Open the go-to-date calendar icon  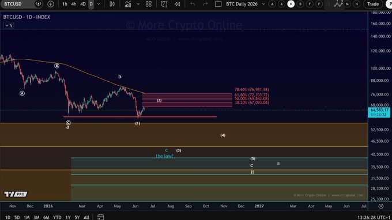click(x=100, y=217)
